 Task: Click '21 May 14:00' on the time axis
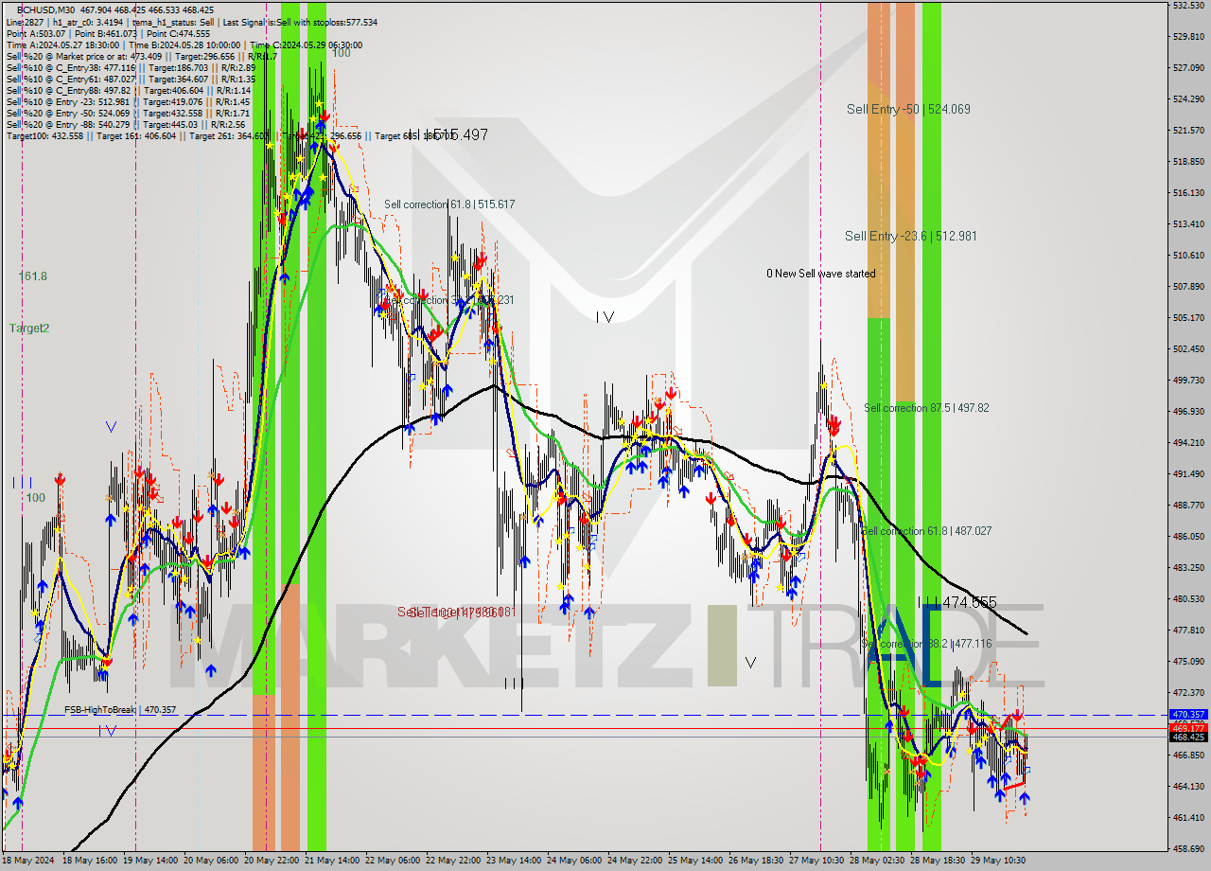click(x=332, y=862)
